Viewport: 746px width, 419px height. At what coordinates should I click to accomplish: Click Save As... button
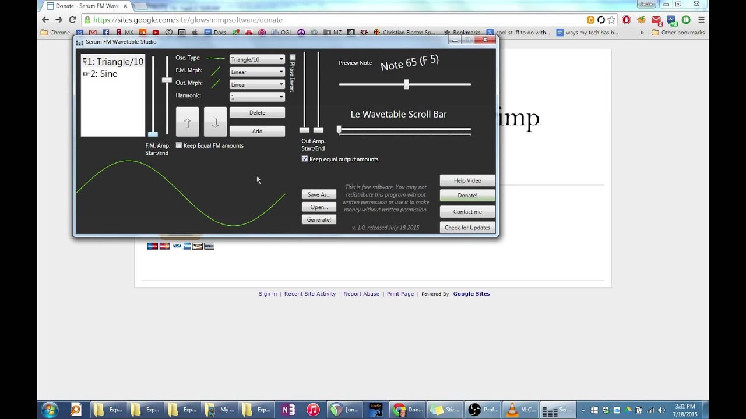click(x=319, y=194)
